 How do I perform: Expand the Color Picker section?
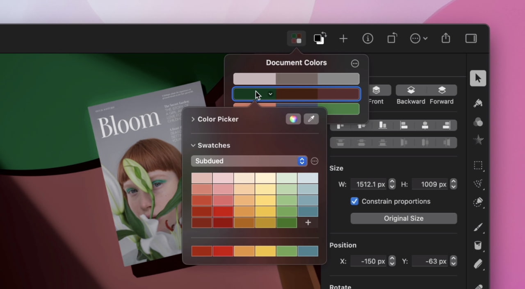coord(193,119)
